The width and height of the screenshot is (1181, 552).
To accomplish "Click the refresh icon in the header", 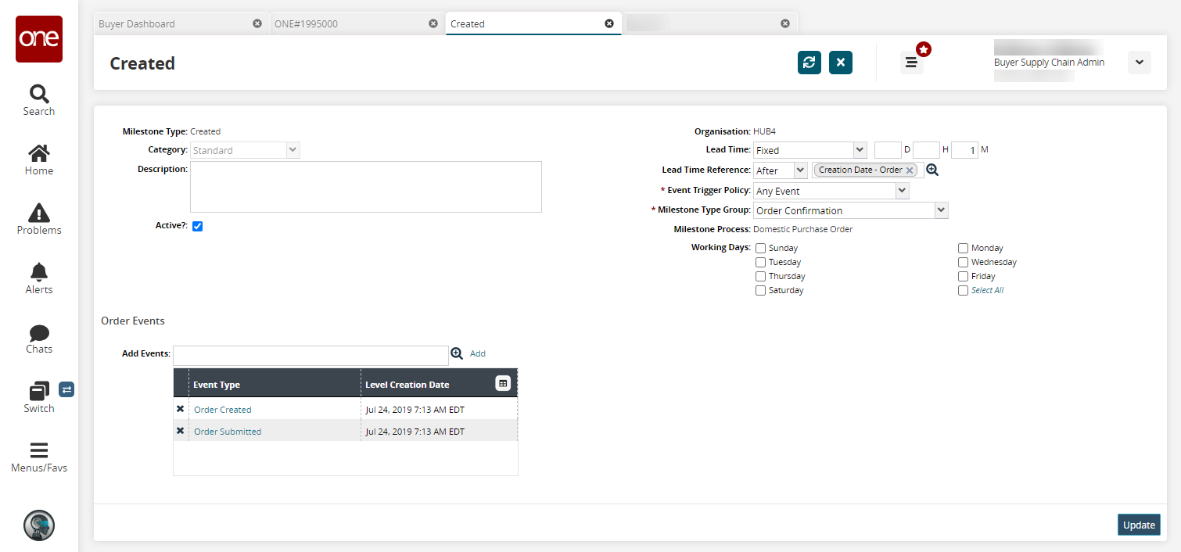I will point(809,63).
